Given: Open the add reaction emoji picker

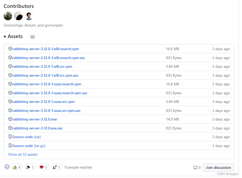Looking at the screenshot, I should click(x=7, y=167).
